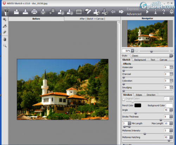Enable the Original Colors checkbox

click(124, 99)
